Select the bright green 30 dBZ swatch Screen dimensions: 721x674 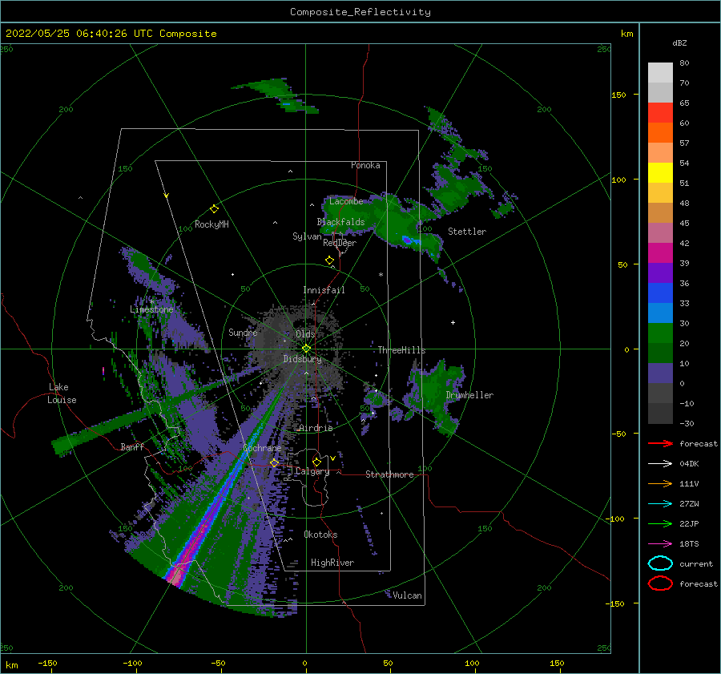point(660,333)
